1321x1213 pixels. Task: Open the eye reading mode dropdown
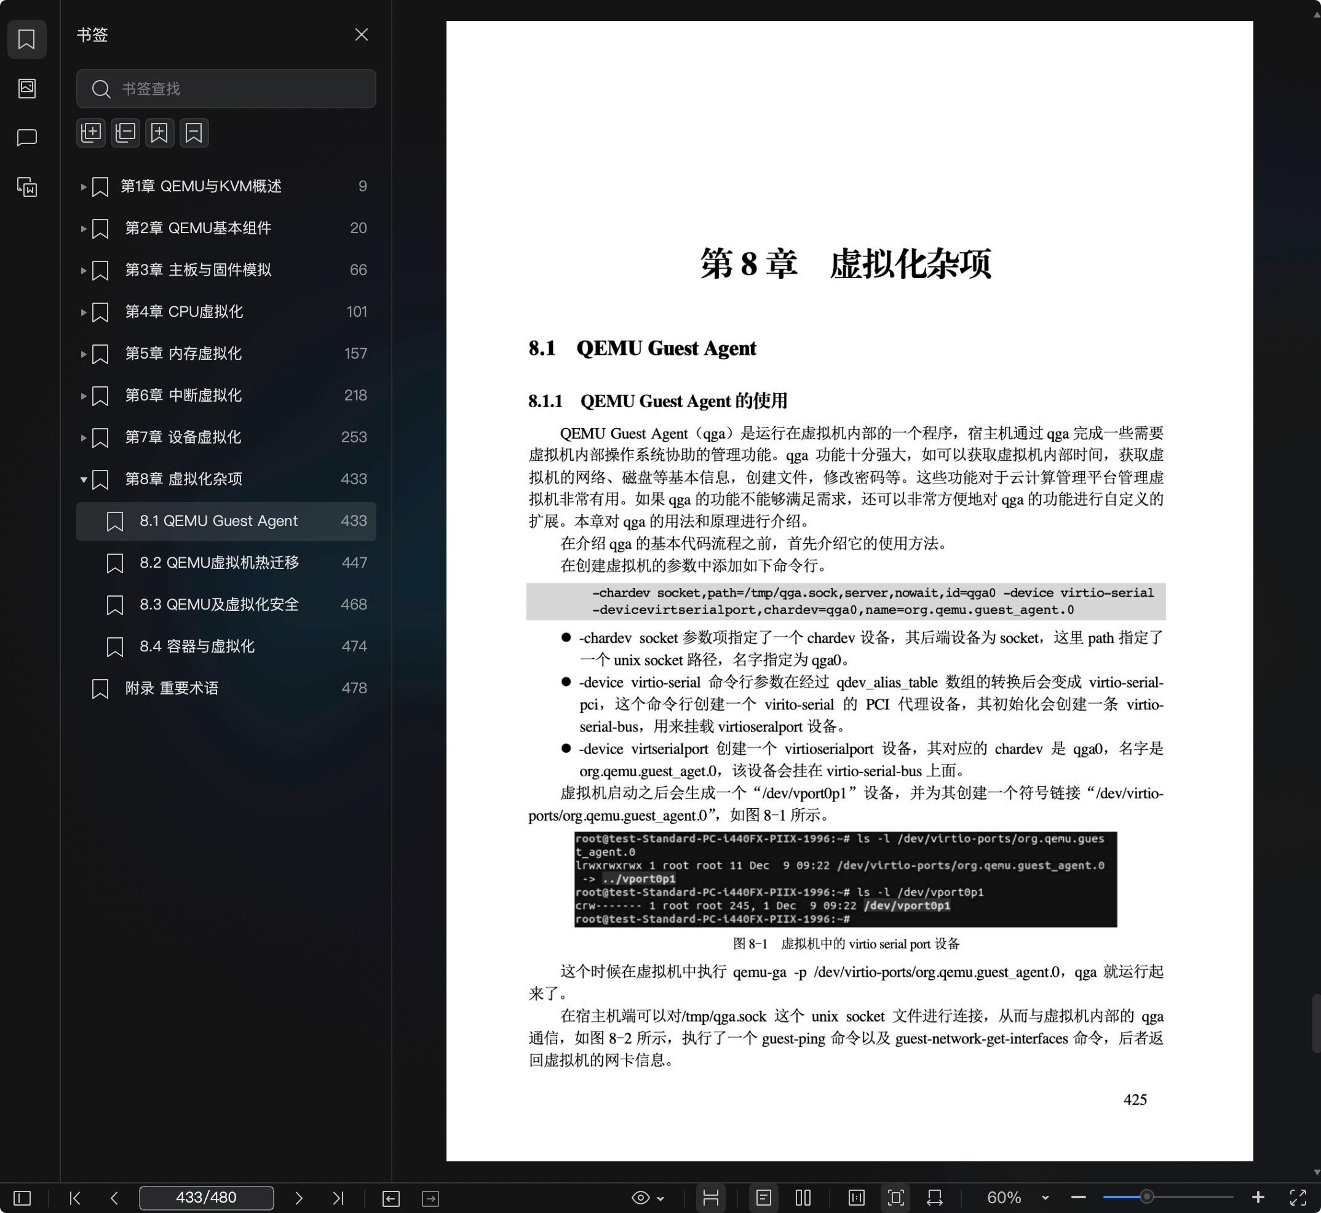click(648, 1198)
